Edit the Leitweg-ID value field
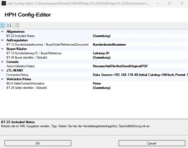The width and height of the screenshot is (188, 148). pyautogui.click(x=101, y=53)
